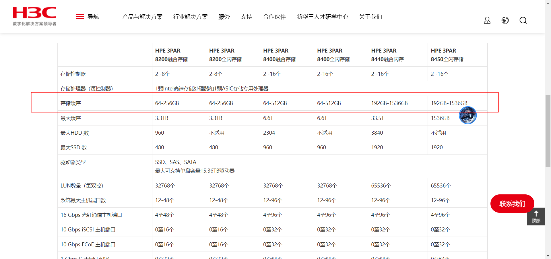551x259 pixels.
Task: Click 65536个 under 8440融合闪存
Action: click(x=381, y=185)
